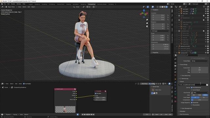This screenshot has height=118, width=210.
Task: Open the Playback menu in timeline
Action: point(9,114)
